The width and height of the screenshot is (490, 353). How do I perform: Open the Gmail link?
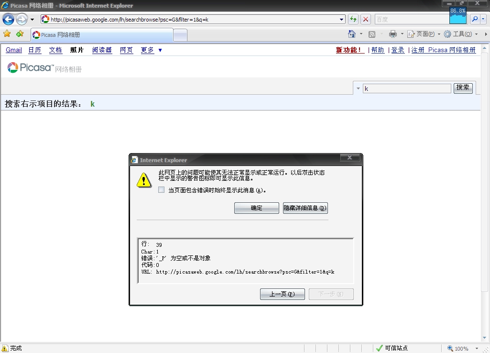(14, 50)
